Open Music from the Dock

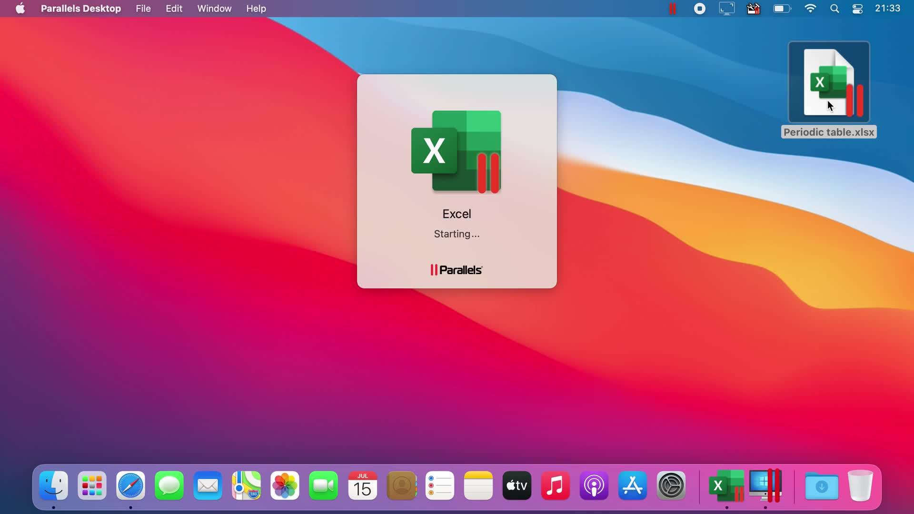(x=555, y=485)
